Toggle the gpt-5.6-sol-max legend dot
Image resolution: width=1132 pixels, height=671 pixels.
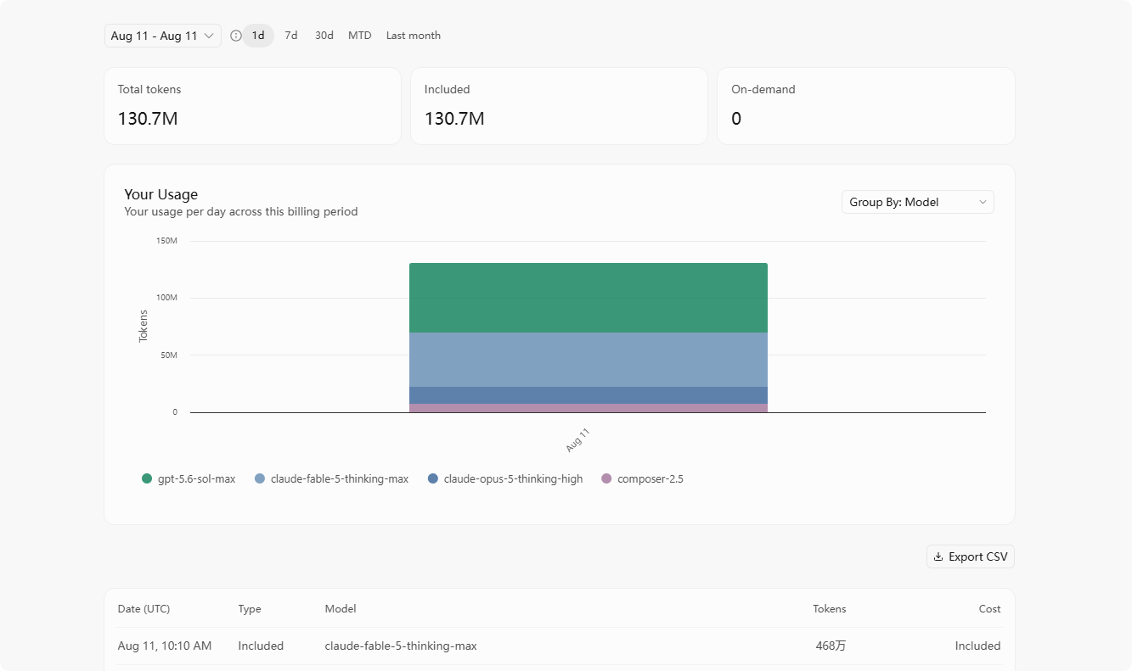pos(147,478)
